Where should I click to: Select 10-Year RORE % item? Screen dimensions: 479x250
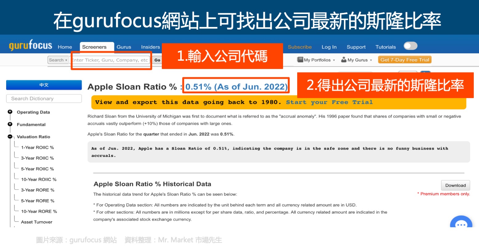[x=39, y=212]
